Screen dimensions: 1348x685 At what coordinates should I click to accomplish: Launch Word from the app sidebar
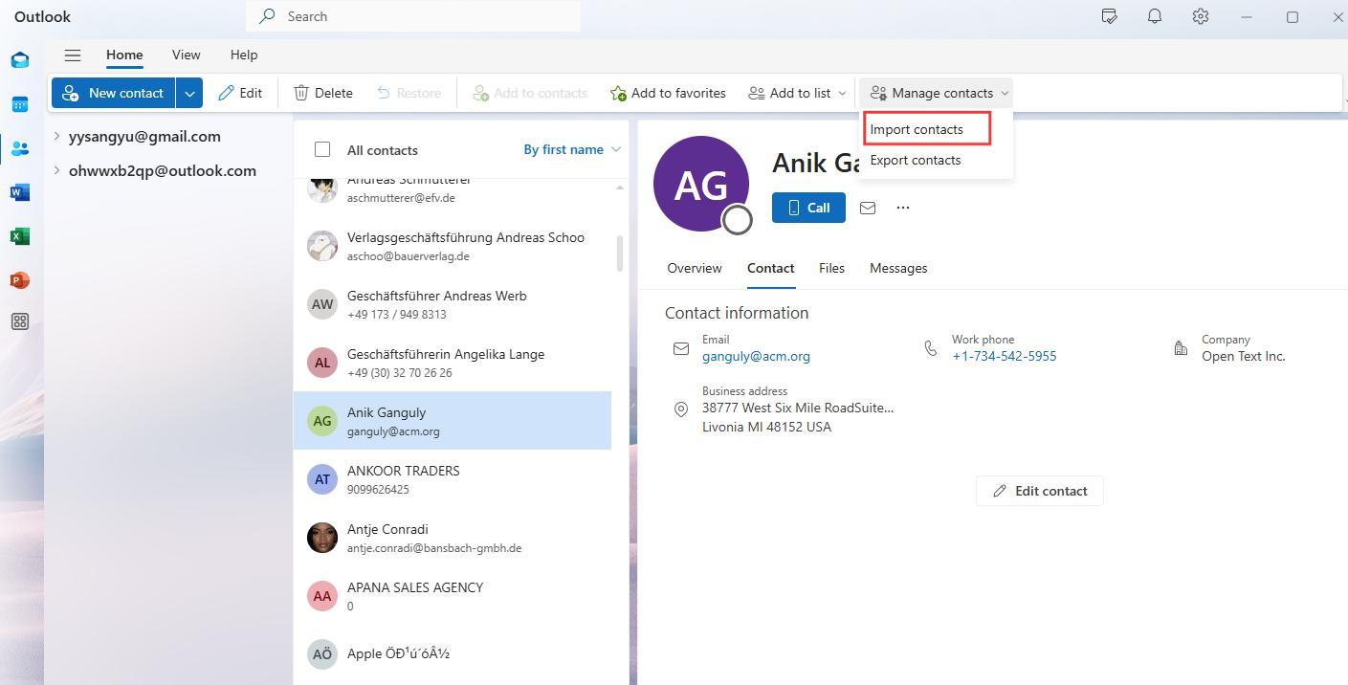(x=20, y=192)
